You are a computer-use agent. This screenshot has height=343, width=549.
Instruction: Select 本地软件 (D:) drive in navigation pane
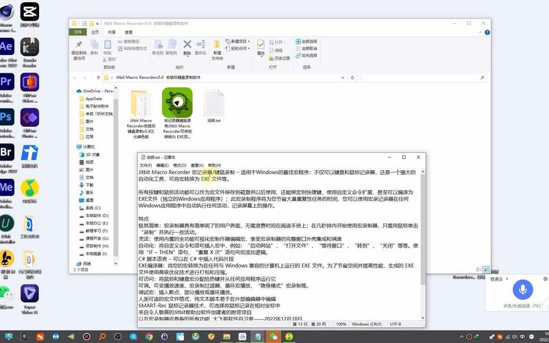tap(94, 215)
